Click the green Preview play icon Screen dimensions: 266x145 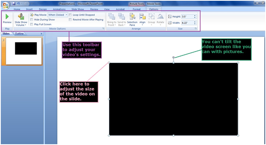coord(7,16)
